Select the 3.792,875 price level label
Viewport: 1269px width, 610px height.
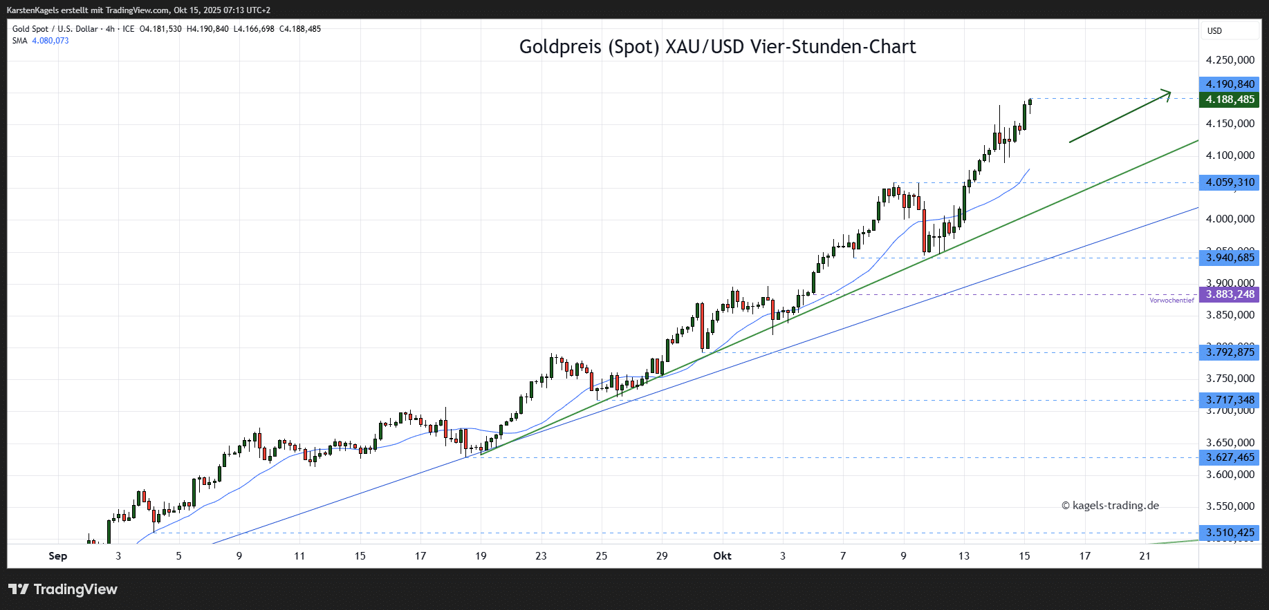1230,352
